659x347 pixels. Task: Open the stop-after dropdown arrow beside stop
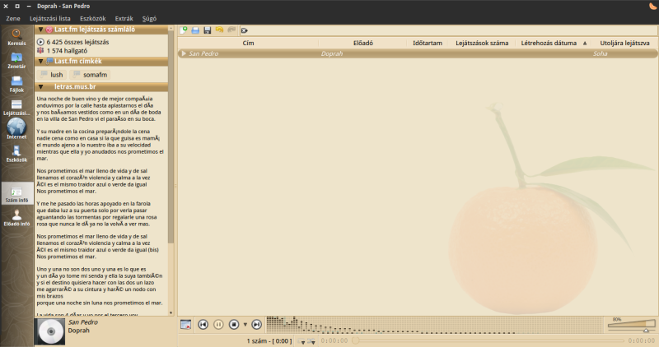point(245,325)
